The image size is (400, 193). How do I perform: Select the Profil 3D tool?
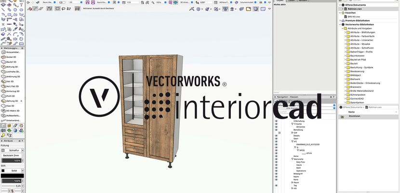pos(13,96)
